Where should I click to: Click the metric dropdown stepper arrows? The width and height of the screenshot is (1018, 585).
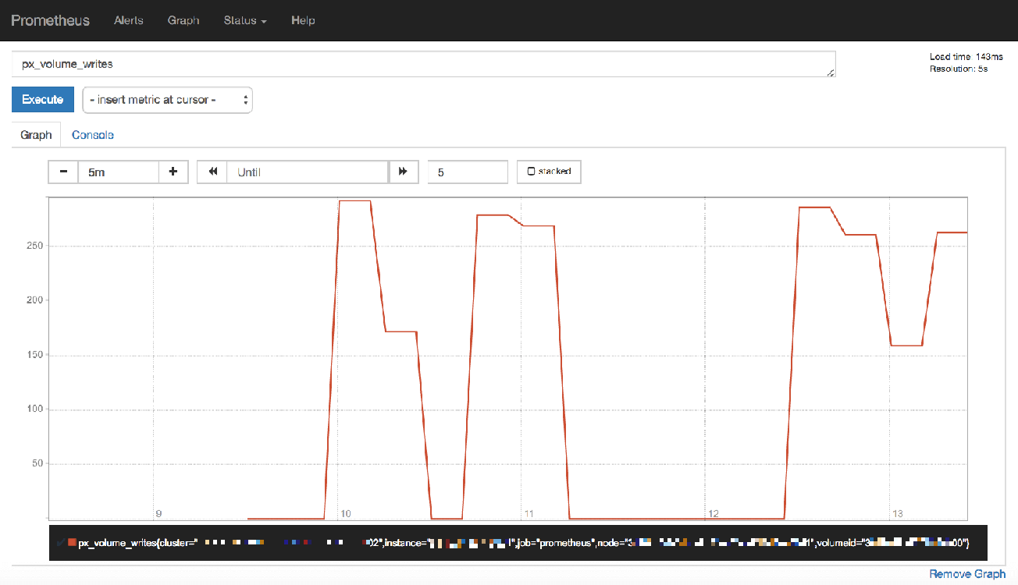tap(244, 100)
